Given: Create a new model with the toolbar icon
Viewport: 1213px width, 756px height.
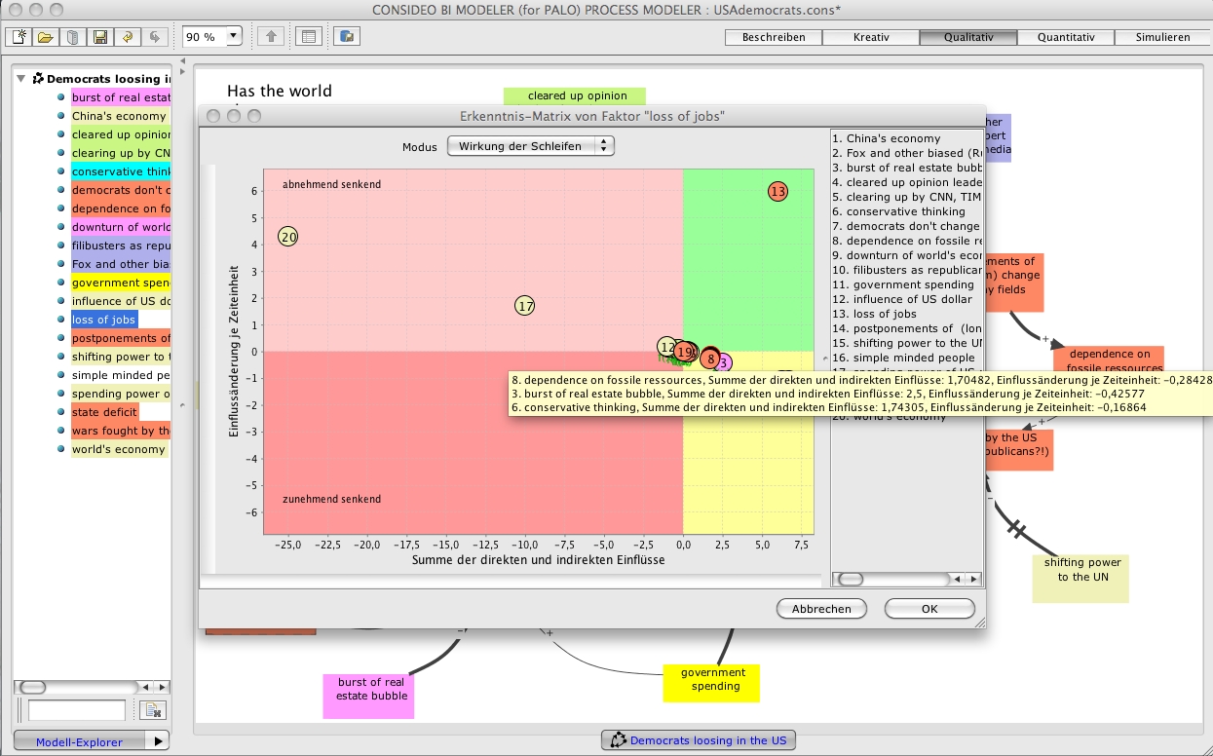Looking at the screenshot, I should [19, 37].
